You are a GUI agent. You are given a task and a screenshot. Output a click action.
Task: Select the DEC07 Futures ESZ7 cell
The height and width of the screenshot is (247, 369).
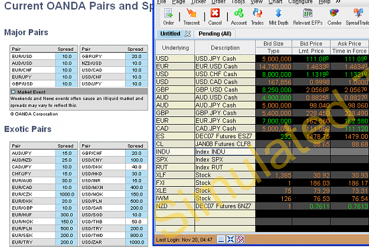(225, 136)
